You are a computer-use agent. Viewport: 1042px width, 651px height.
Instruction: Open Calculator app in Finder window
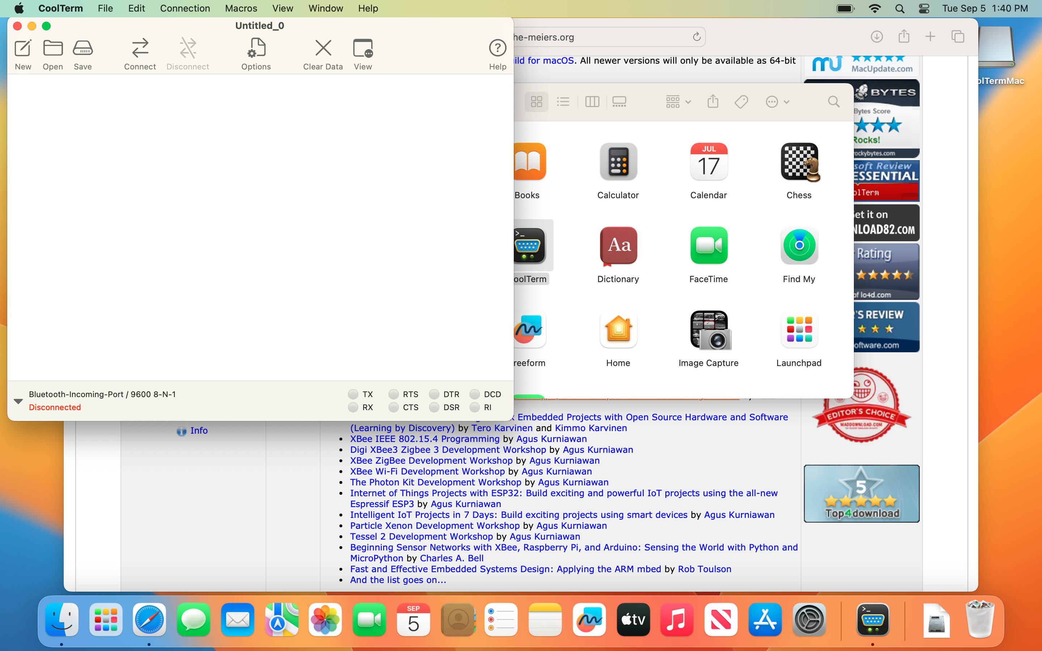tap(618, 162)
